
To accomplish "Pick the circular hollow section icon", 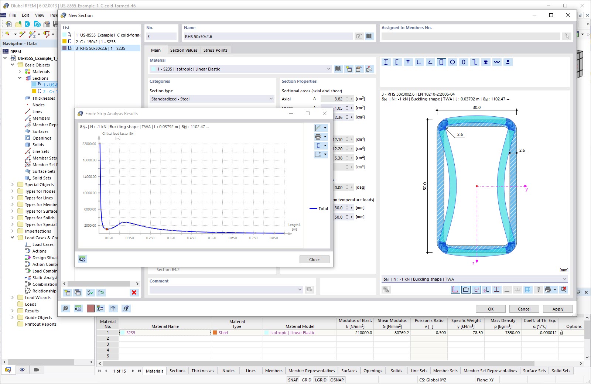I will pos(452,62).
